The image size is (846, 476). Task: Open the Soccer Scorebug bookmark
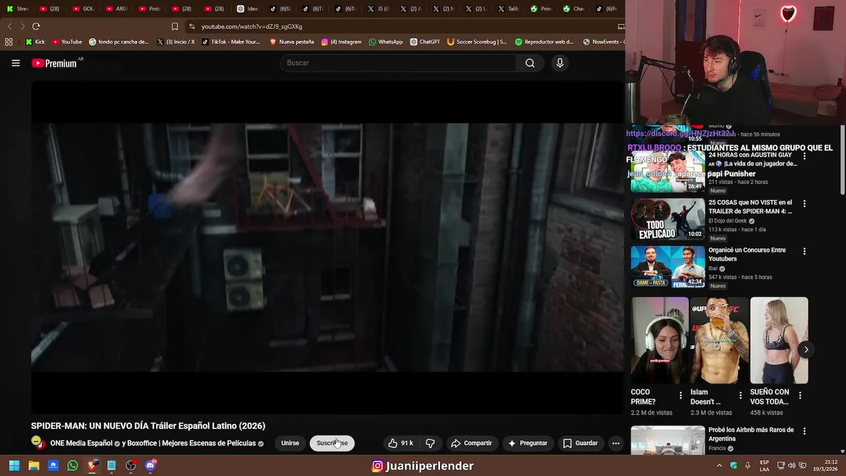477,42
